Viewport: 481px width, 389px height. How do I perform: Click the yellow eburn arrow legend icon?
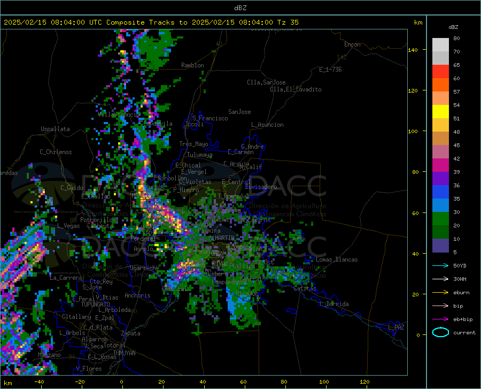click(440, 292)
